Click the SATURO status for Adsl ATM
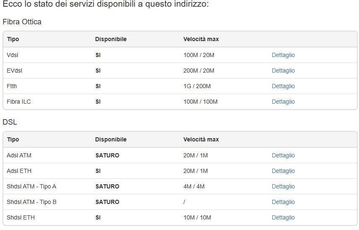This screenshot has height=230, width=359. (107, 155)
